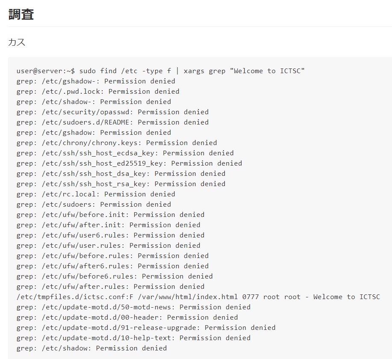Click the 調査 heading
The width and height of the screenshot is (392, 359).
pyautogui.click(x=21, y=14)
